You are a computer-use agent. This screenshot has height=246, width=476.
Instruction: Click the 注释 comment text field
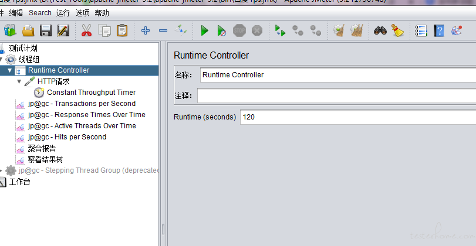pos(336,95)
